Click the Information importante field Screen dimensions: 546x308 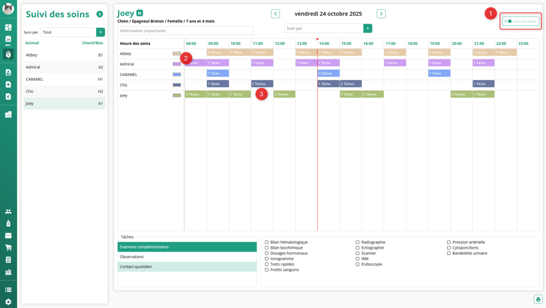click(185, 31)
